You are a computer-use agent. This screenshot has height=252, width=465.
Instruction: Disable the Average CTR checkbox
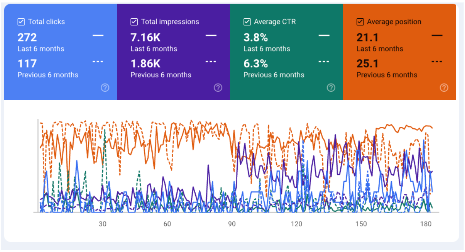(247, 22)
